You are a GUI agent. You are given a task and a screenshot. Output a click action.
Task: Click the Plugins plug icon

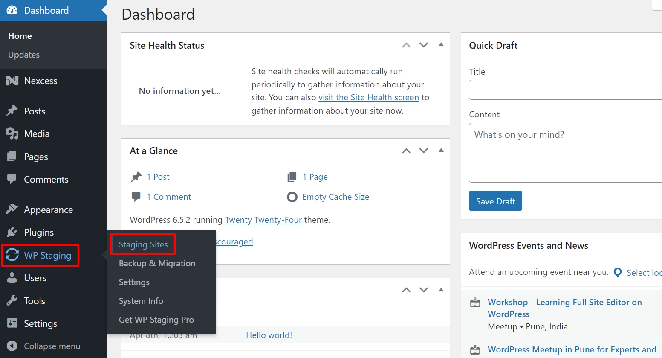12,232
